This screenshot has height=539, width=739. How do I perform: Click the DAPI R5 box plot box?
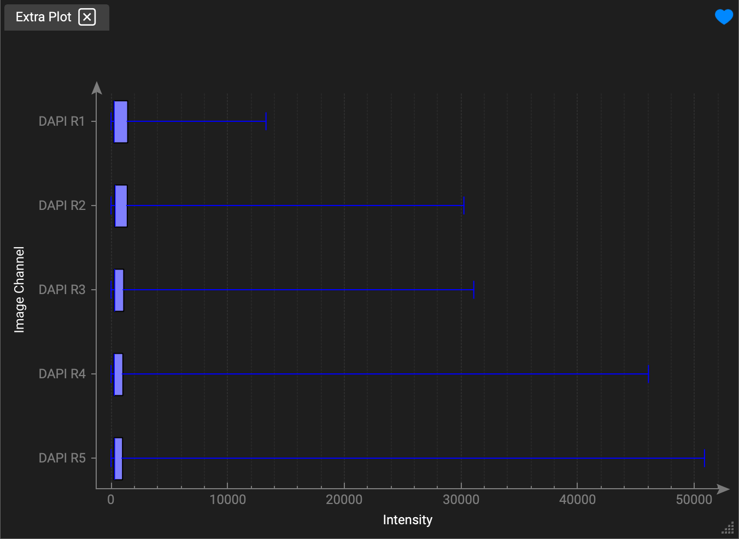[x=118, y=459]
